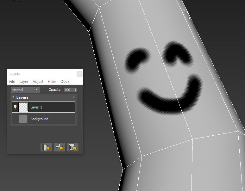Select the Background layer name

pos(39,119)
